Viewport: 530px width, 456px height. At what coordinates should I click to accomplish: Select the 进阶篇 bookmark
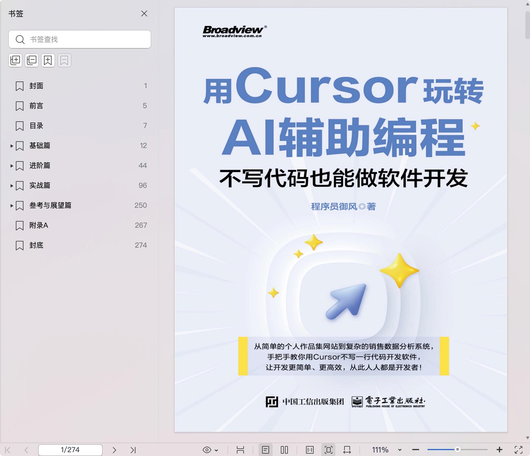40,166
